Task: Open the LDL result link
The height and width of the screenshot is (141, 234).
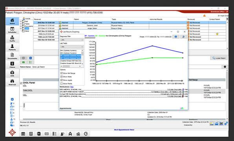Action: coord(25,86)
